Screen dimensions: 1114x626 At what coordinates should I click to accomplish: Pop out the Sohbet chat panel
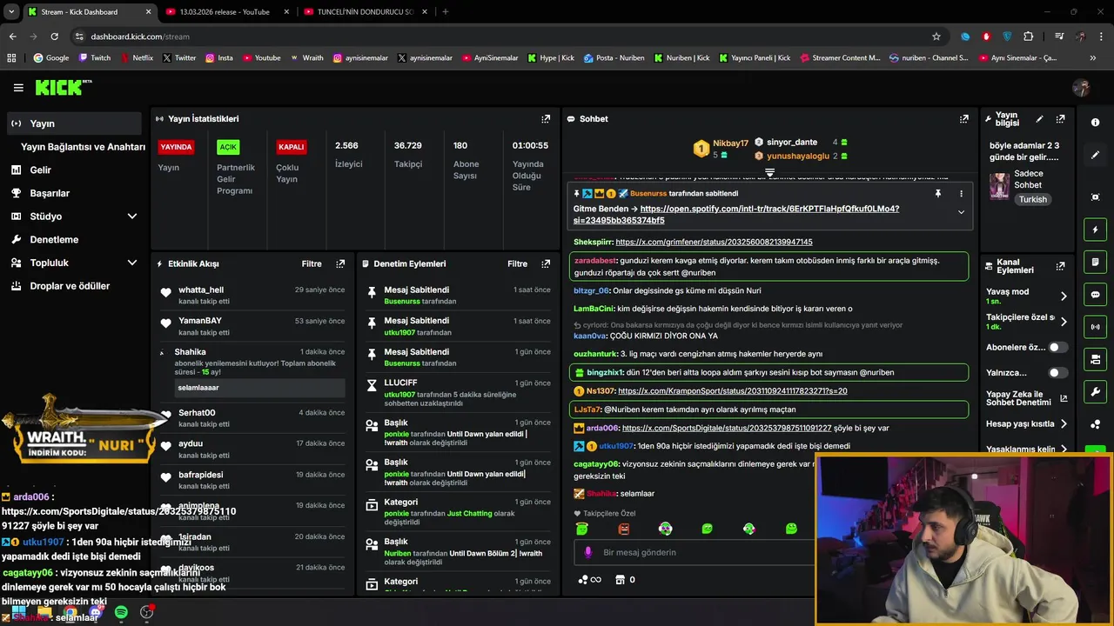pos(963,119)
